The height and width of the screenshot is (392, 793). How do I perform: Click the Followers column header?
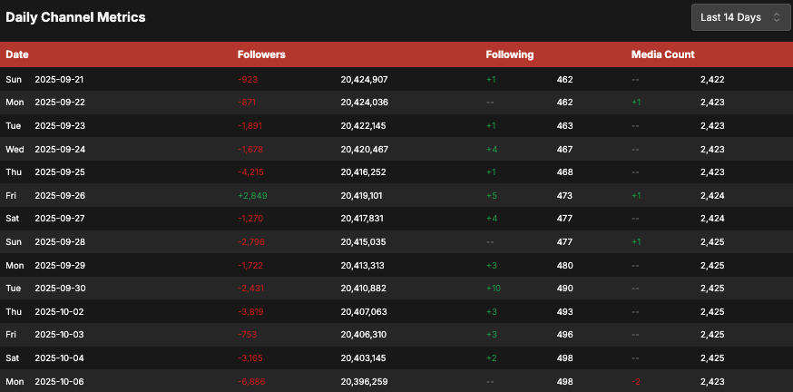click(261, 54)
